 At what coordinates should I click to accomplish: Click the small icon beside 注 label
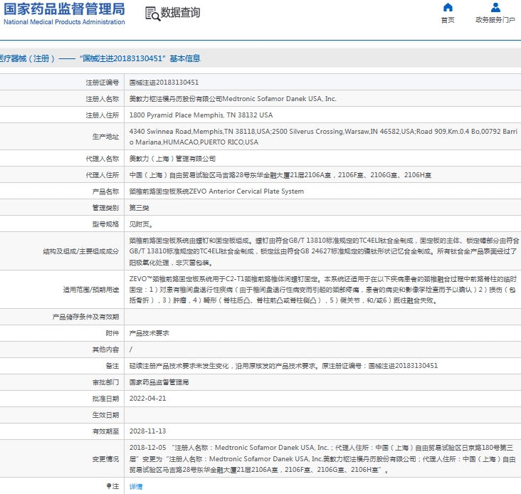pyautogui.click(x=109, y=486)
